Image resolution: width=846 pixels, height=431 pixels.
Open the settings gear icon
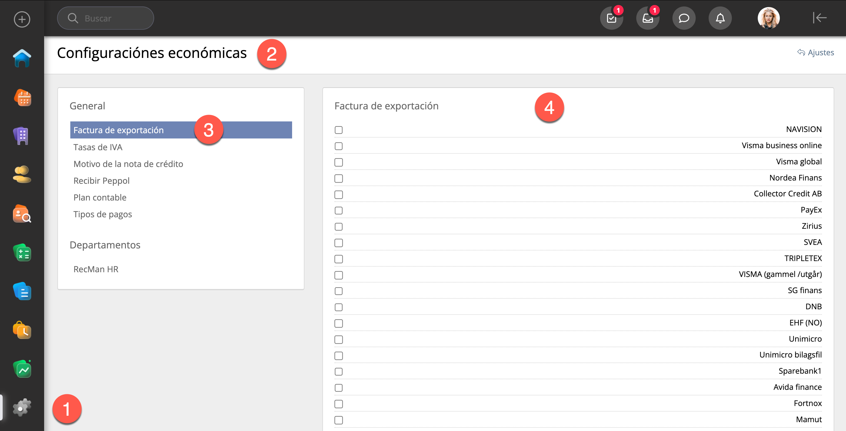22,408
